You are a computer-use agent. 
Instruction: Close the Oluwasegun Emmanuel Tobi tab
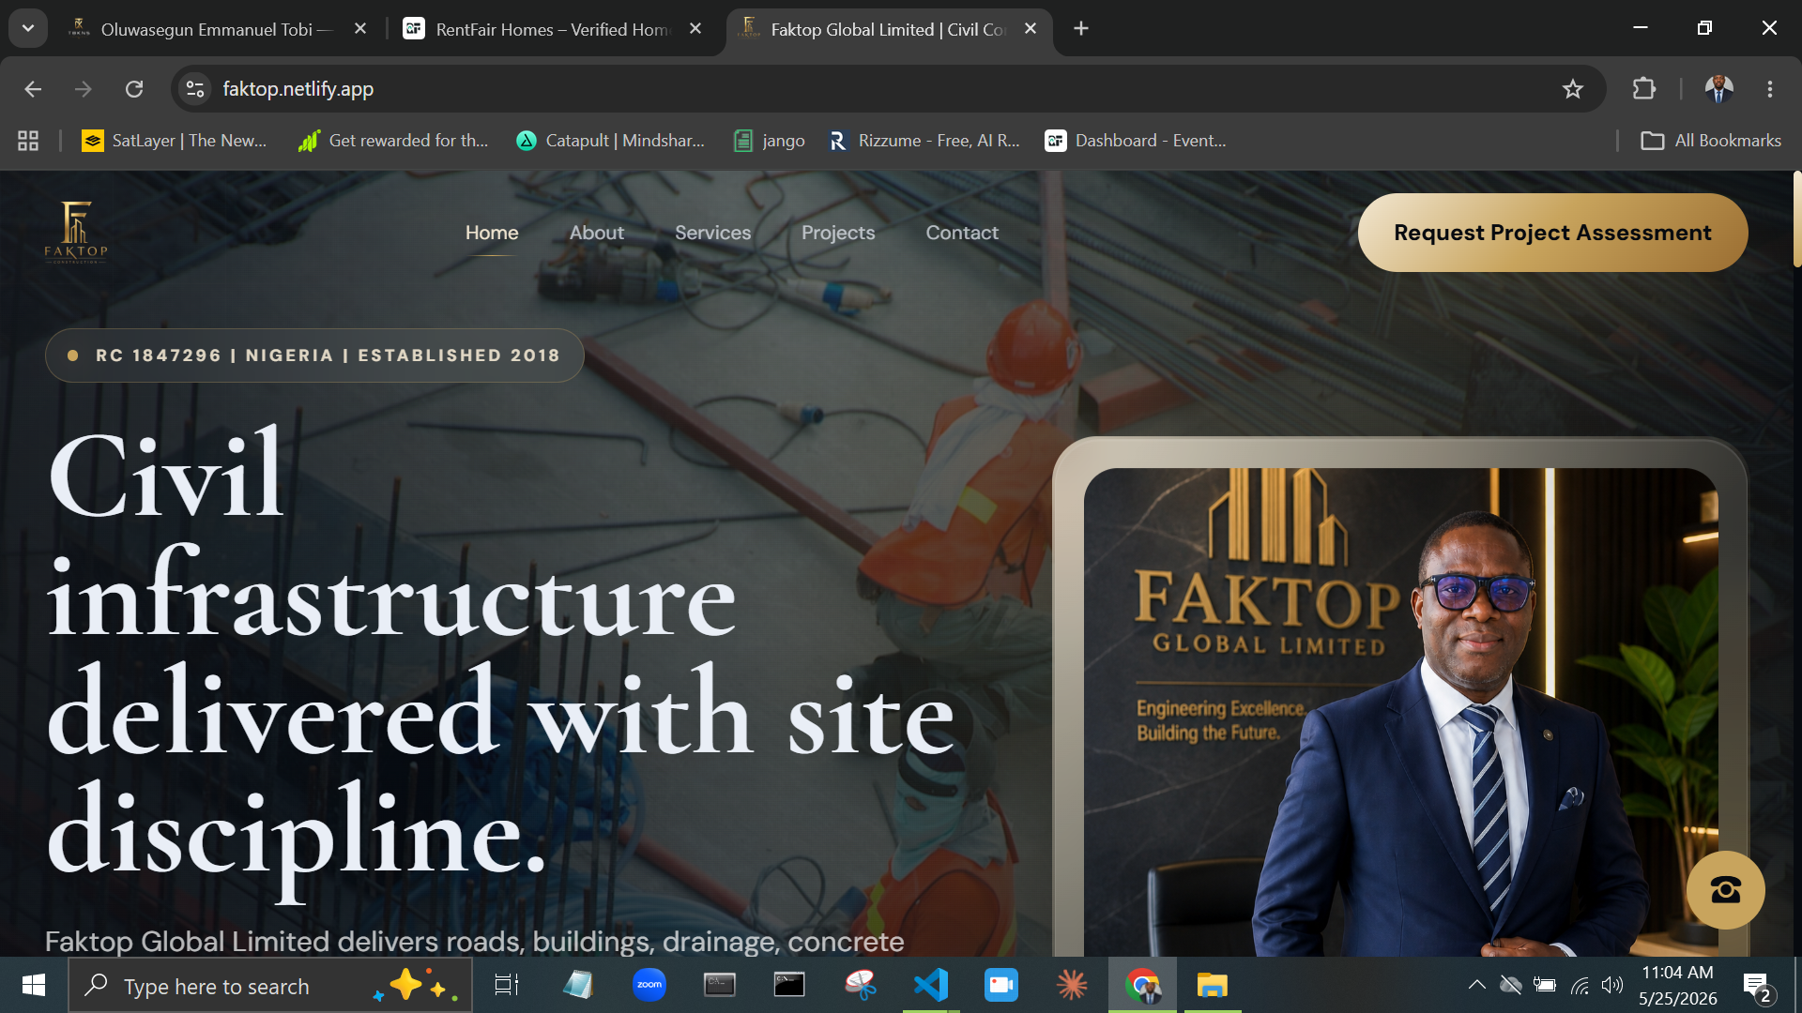click(x=360, y=29)
